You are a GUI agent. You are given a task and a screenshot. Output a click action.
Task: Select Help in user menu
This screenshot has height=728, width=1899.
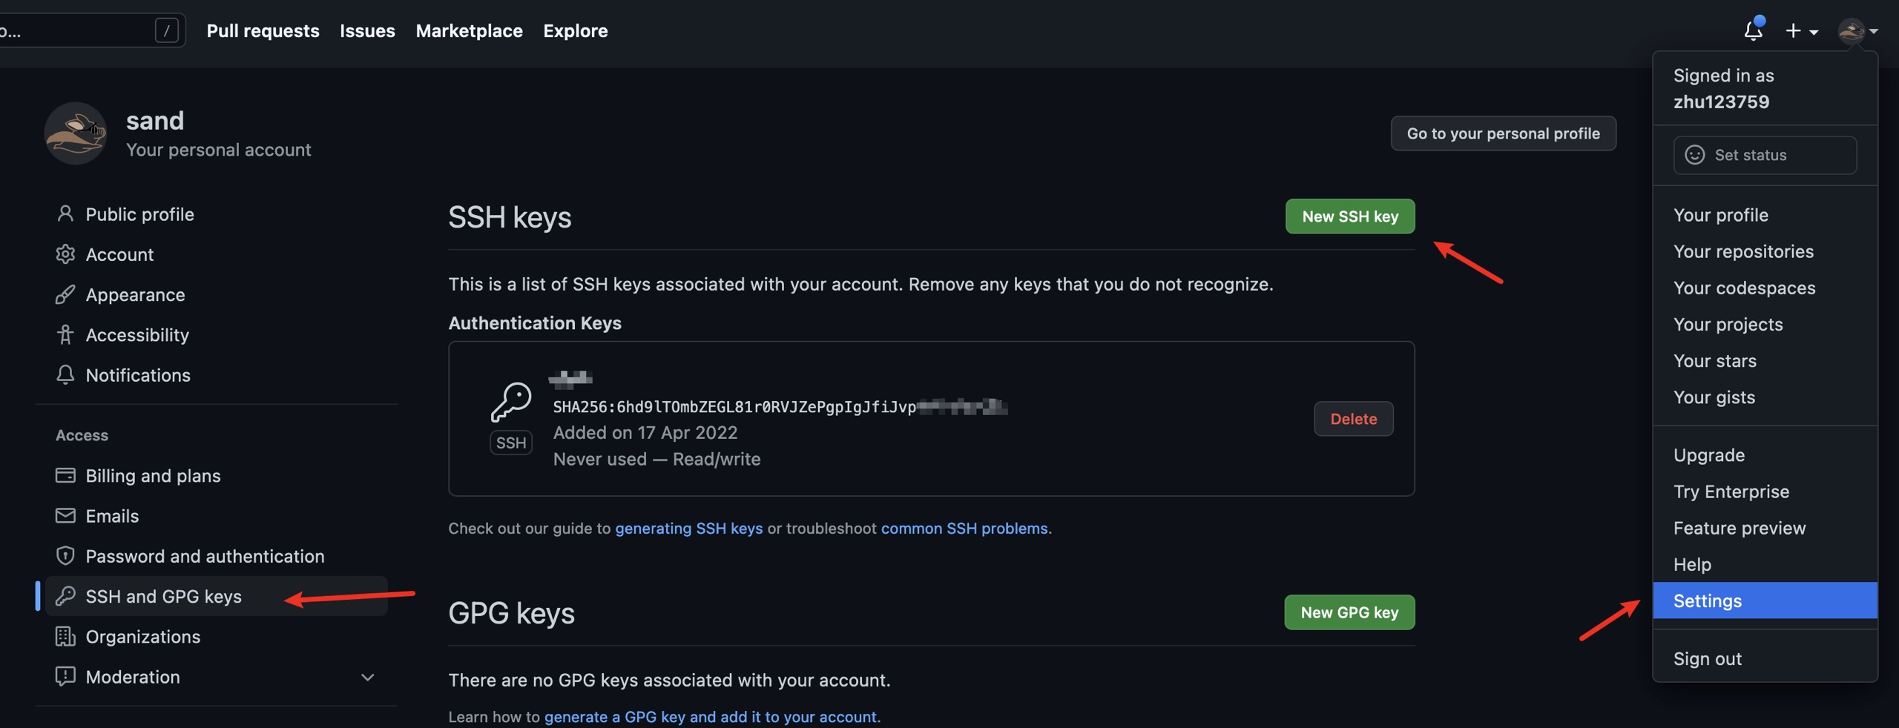coord(1765,564)
